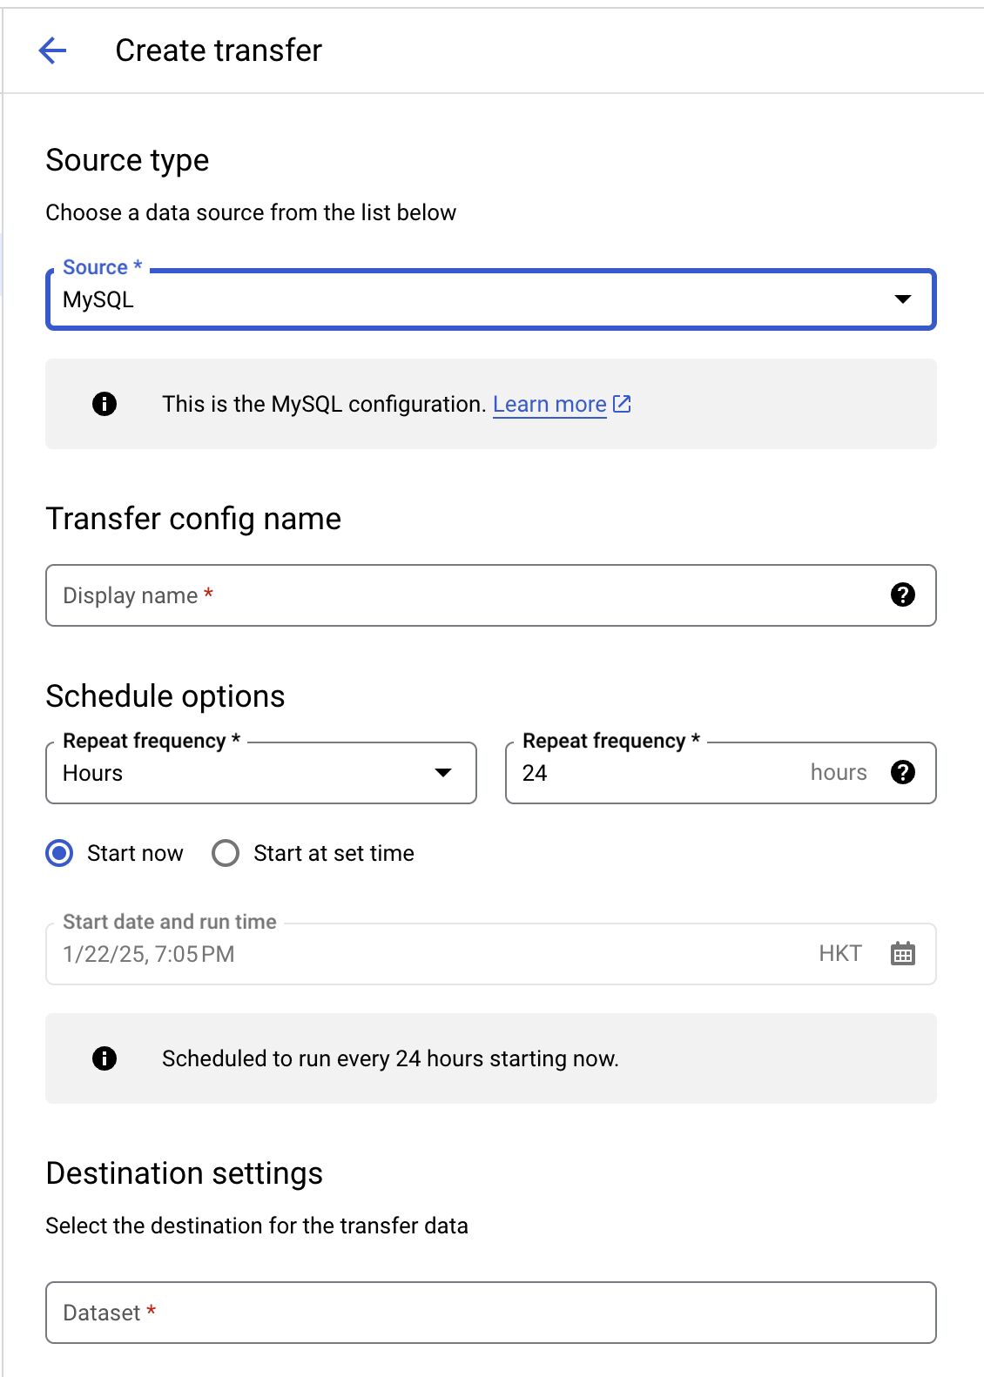Click the repeat frequency 24 hours field
Image resolution: width=984 pixels, height=1377 pixels.
point(662,773)
